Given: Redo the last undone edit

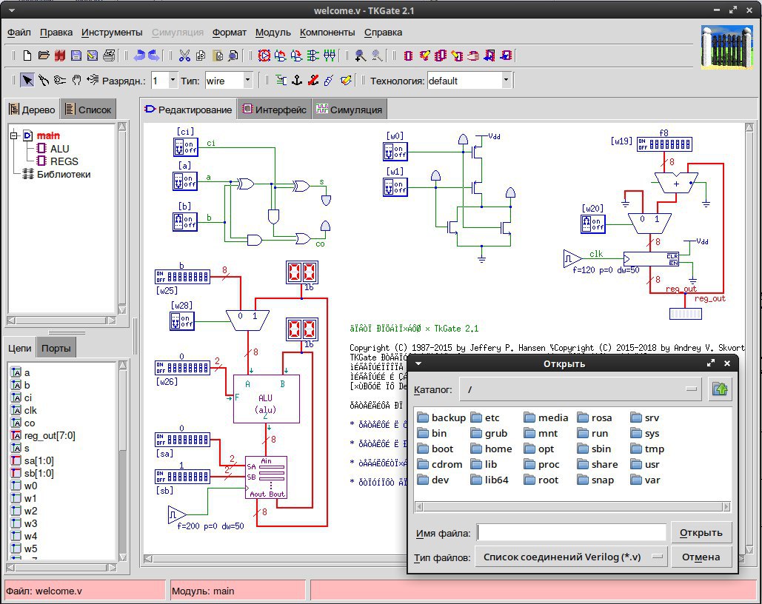Looking at the screenshot, I should coord(153,56).
